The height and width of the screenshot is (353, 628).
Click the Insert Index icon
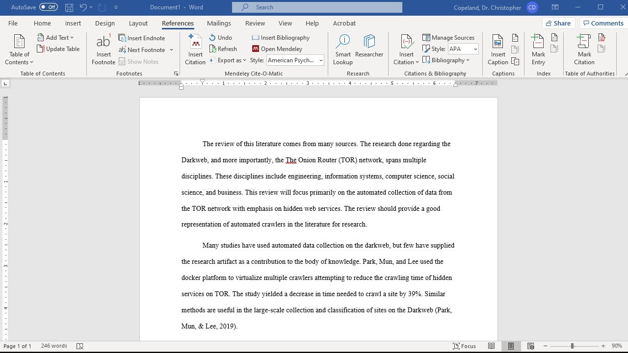(554, 38)
